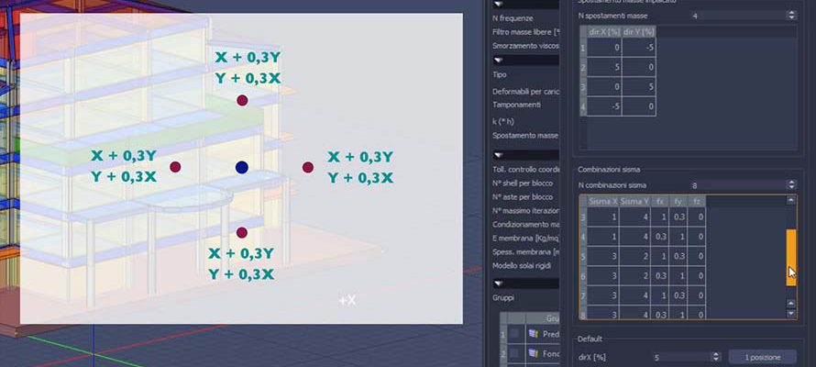Select row header 5 in the sisma combinations table
This screenshot has height=367, width=816.
tap(583, 256)
